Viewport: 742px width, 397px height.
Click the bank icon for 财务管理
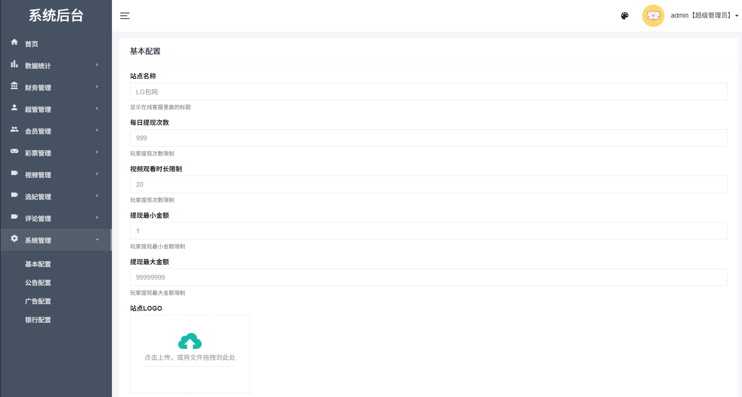click(x=14, y=86)
